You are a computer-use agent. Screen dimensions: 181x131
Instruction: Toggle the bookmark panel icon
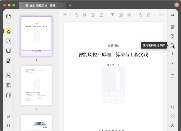pos(8,125)
